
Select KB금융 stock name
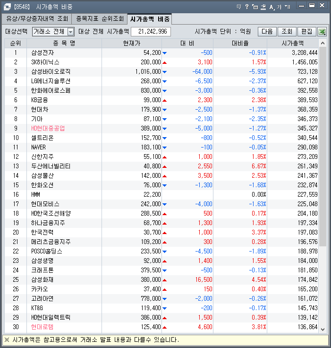click(40, 100)
